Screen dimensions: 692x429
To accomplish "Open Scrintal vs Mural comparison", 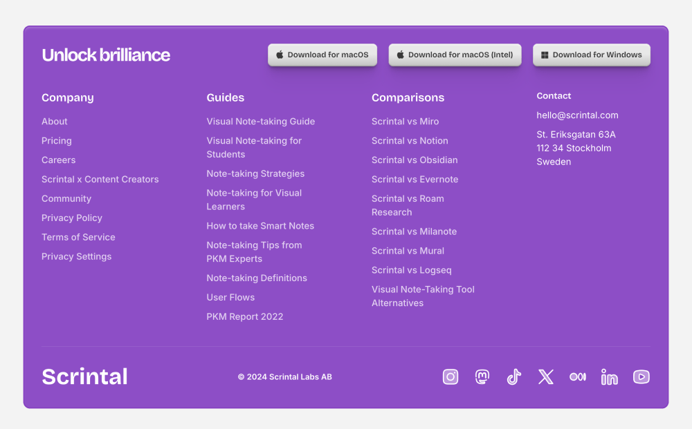I will coord(408,251).
